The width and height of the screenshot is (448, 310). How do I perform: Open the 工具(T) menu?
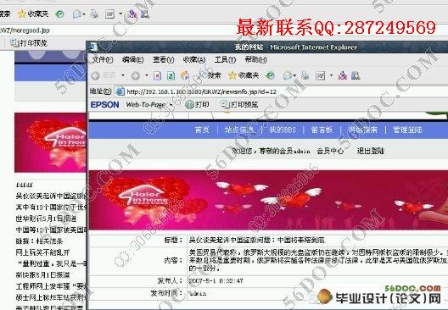coord(225,59)
